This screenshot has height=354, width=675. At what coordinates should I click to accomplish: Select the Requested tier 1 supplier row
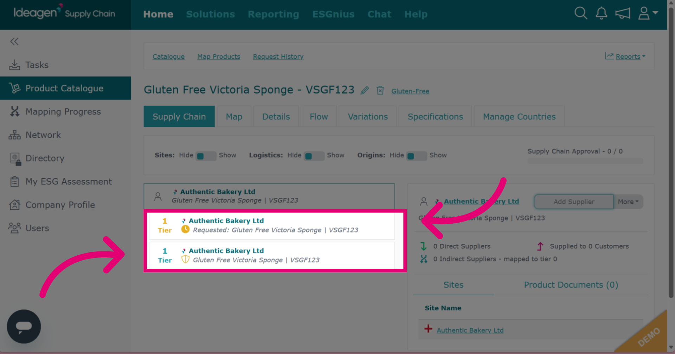click(271, 225)
